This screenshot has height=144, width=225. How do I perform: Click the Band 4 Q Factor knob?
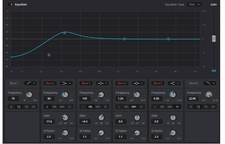137,133
